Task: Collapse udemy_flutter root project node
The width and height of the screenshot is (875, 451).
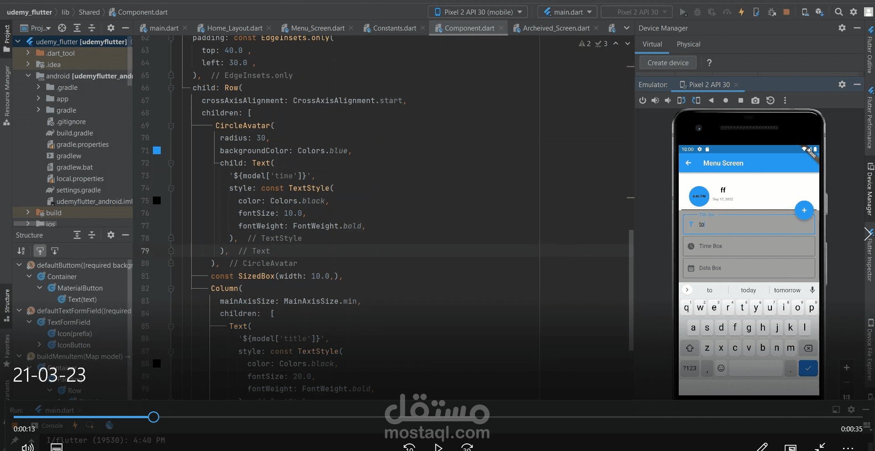Action: [18, 41]
